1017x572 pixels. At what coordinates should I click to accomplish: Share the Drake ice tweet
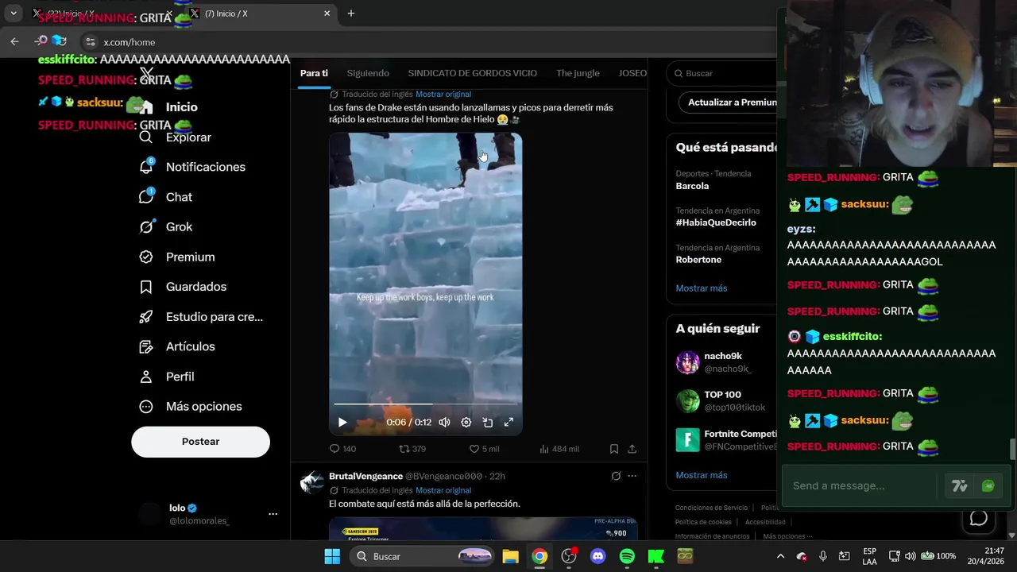pos(632,449)
